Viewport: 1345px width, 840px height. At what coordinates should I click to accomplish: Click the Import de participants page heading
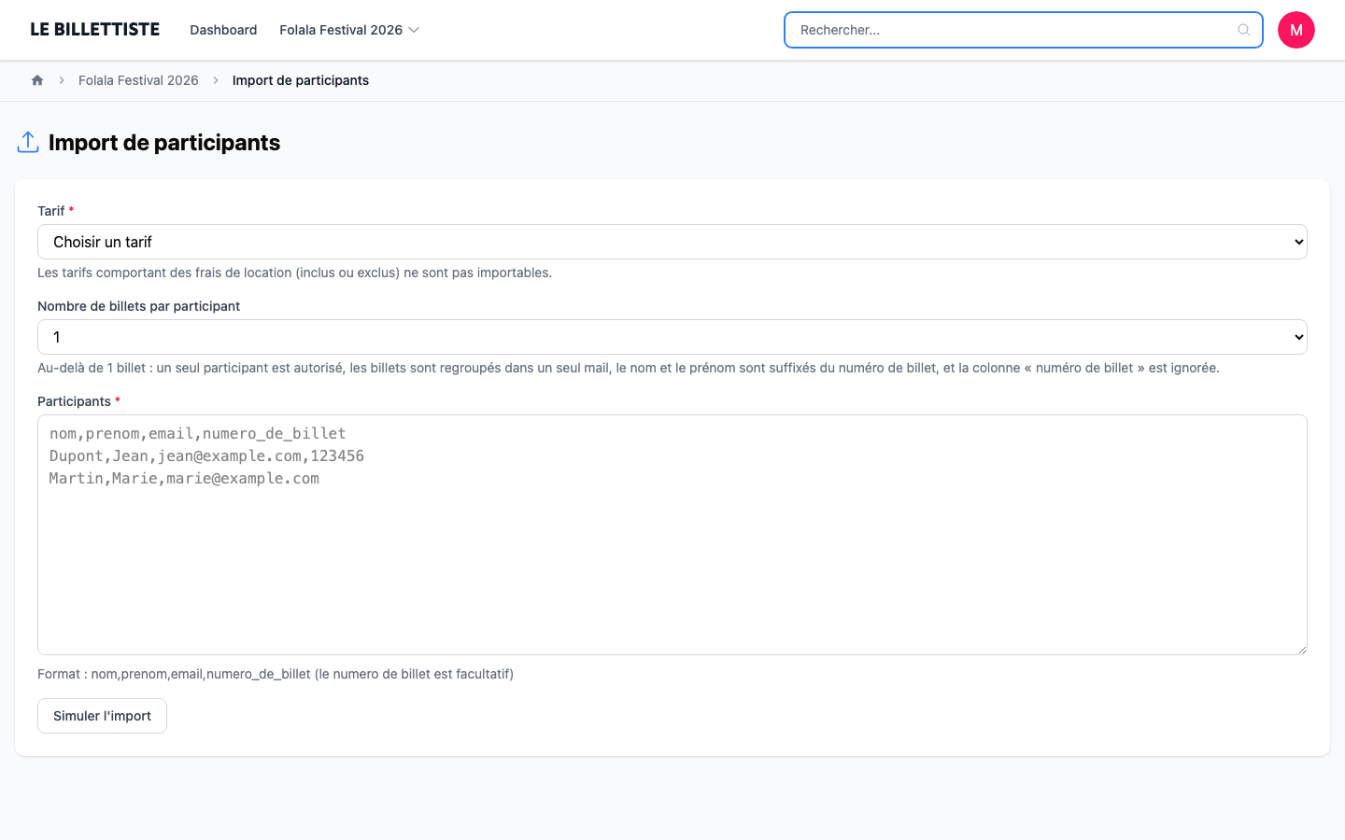[164, 142]
